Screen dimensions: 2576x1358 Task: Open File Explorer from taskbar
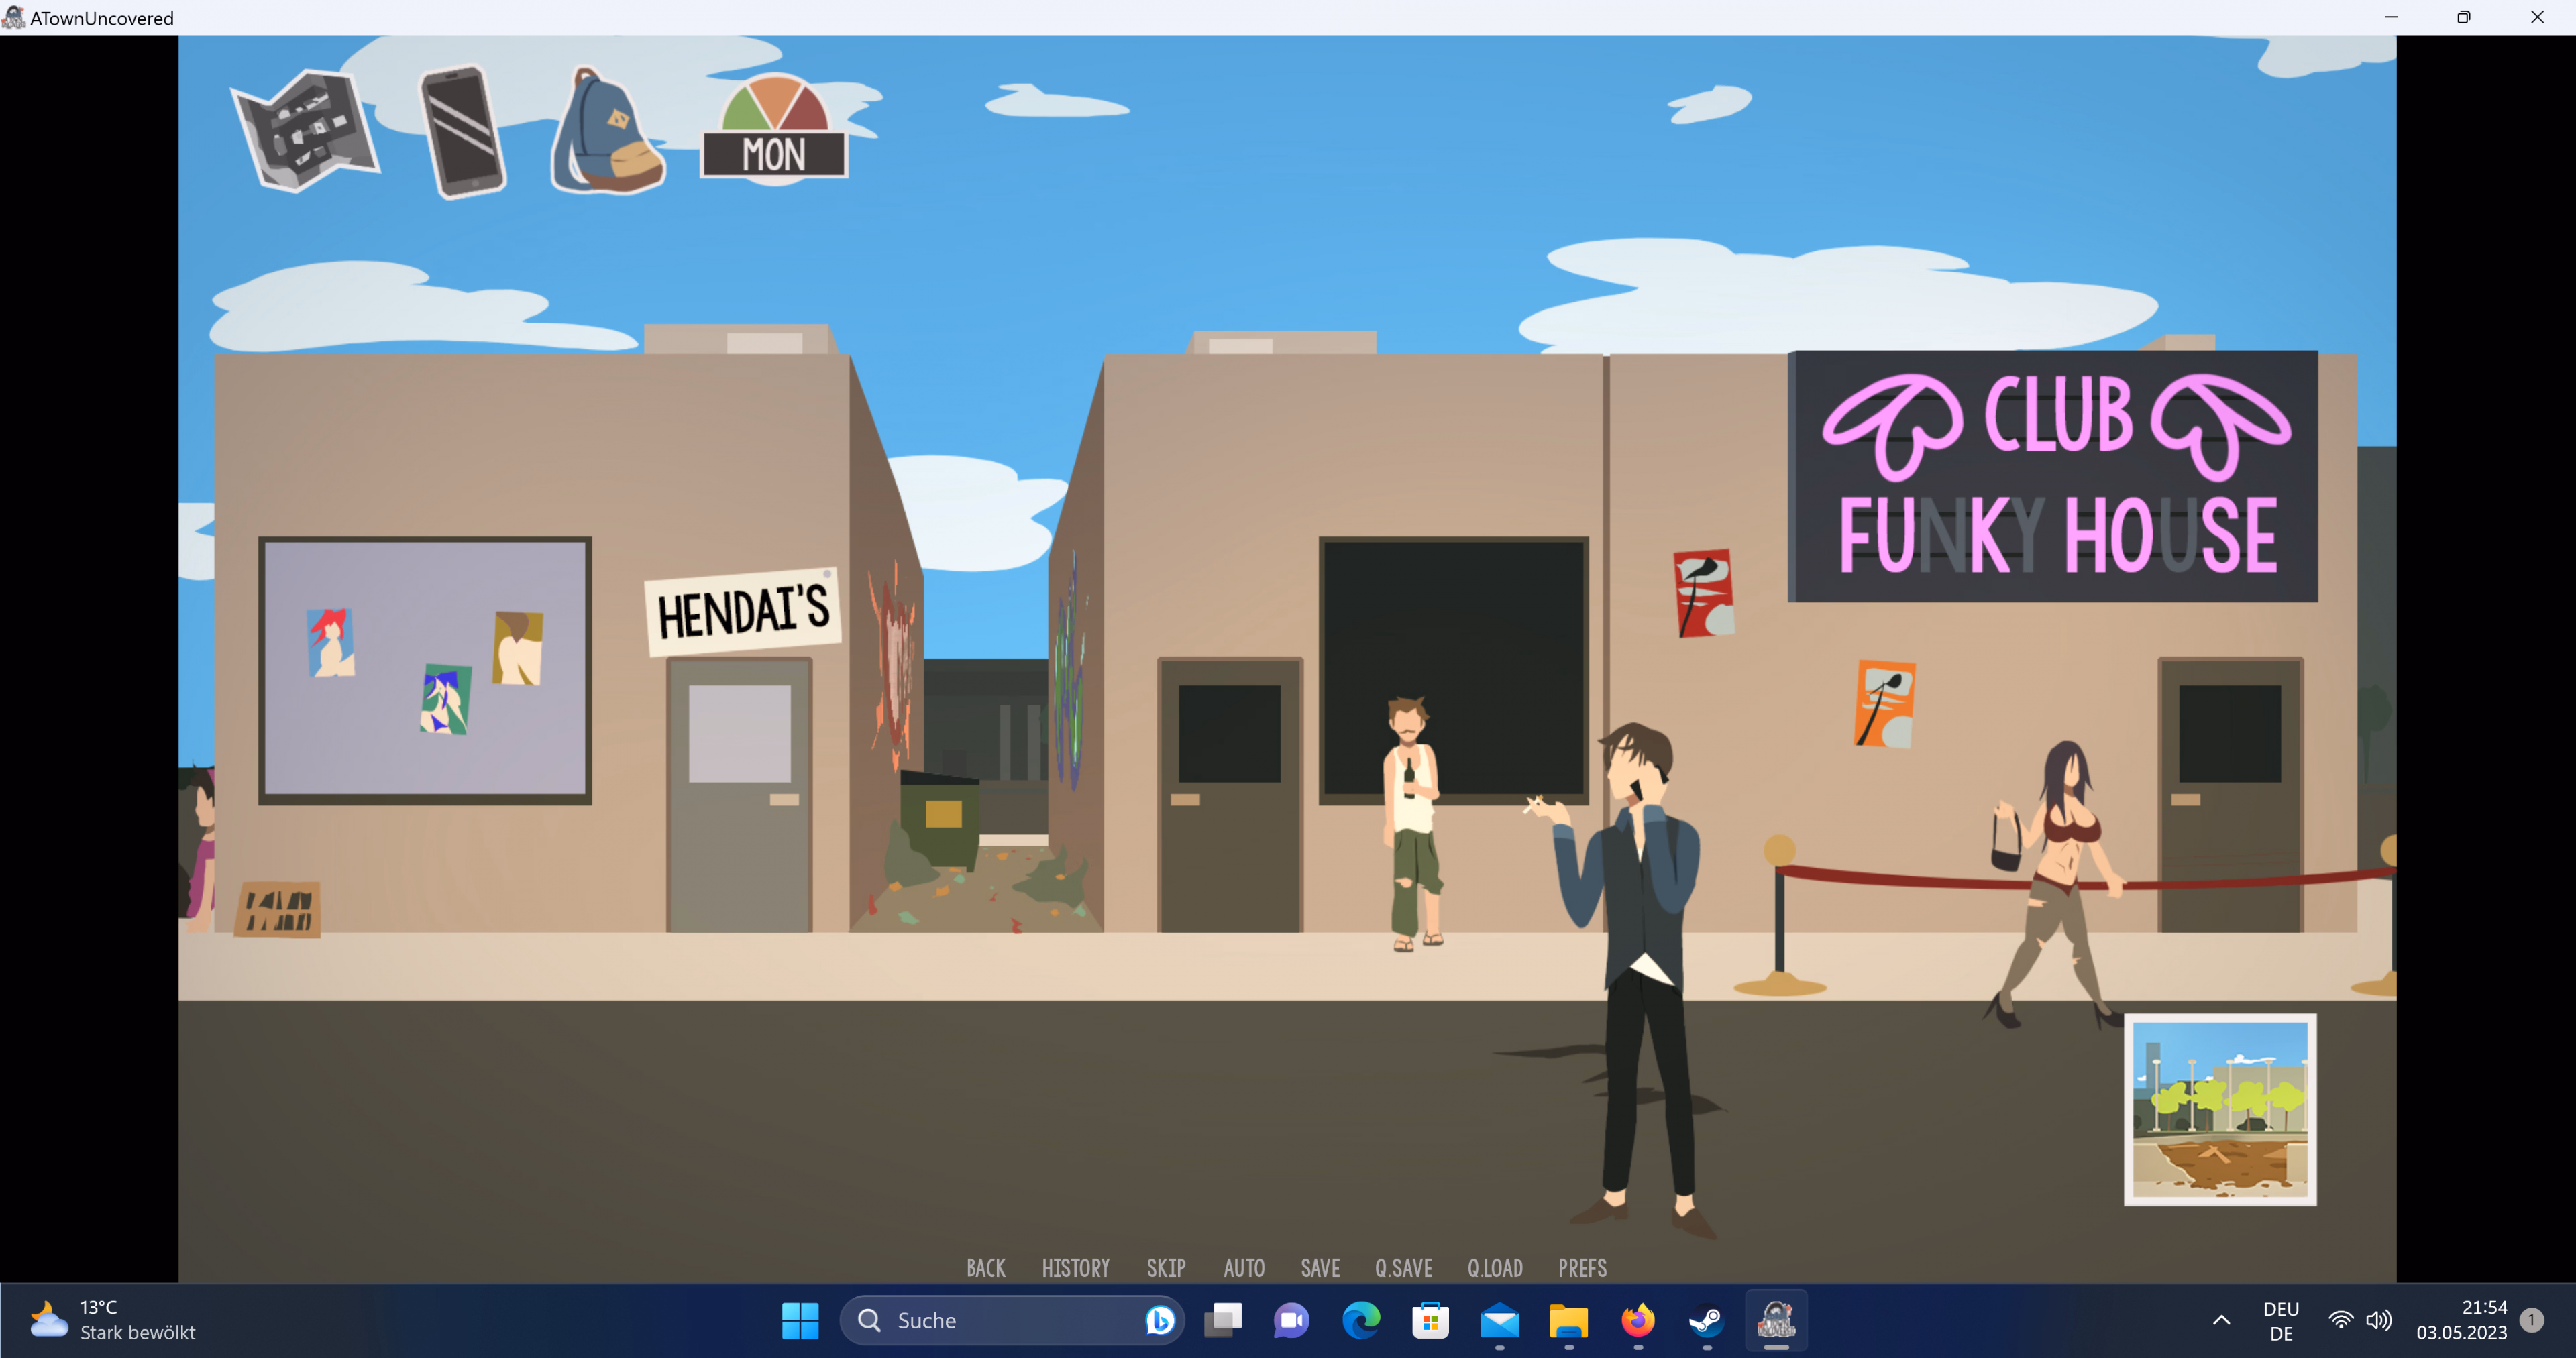pos(1569,1321)
